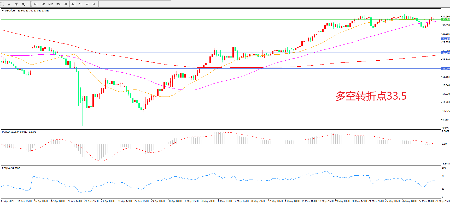Viewport: 450px width, 204px height.
Task: Click the green 33.500 price level label
Action: click(446, 19)
